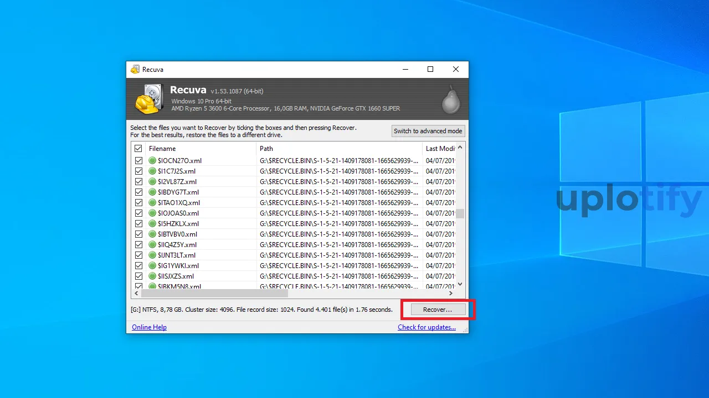Select the file name $IG1YWKI.xml
The width and height of the screenshot is (709, 398).
click(x=178, y=266)
